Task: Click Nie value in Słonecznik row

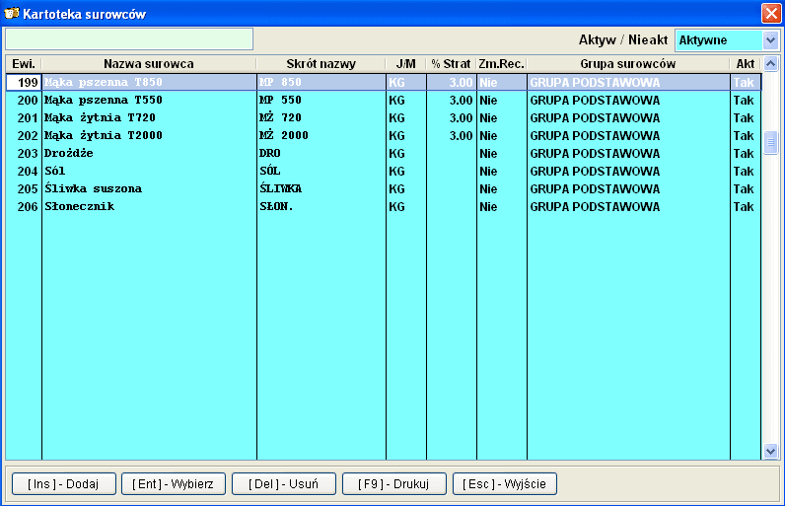Action: tap(488, 207)
